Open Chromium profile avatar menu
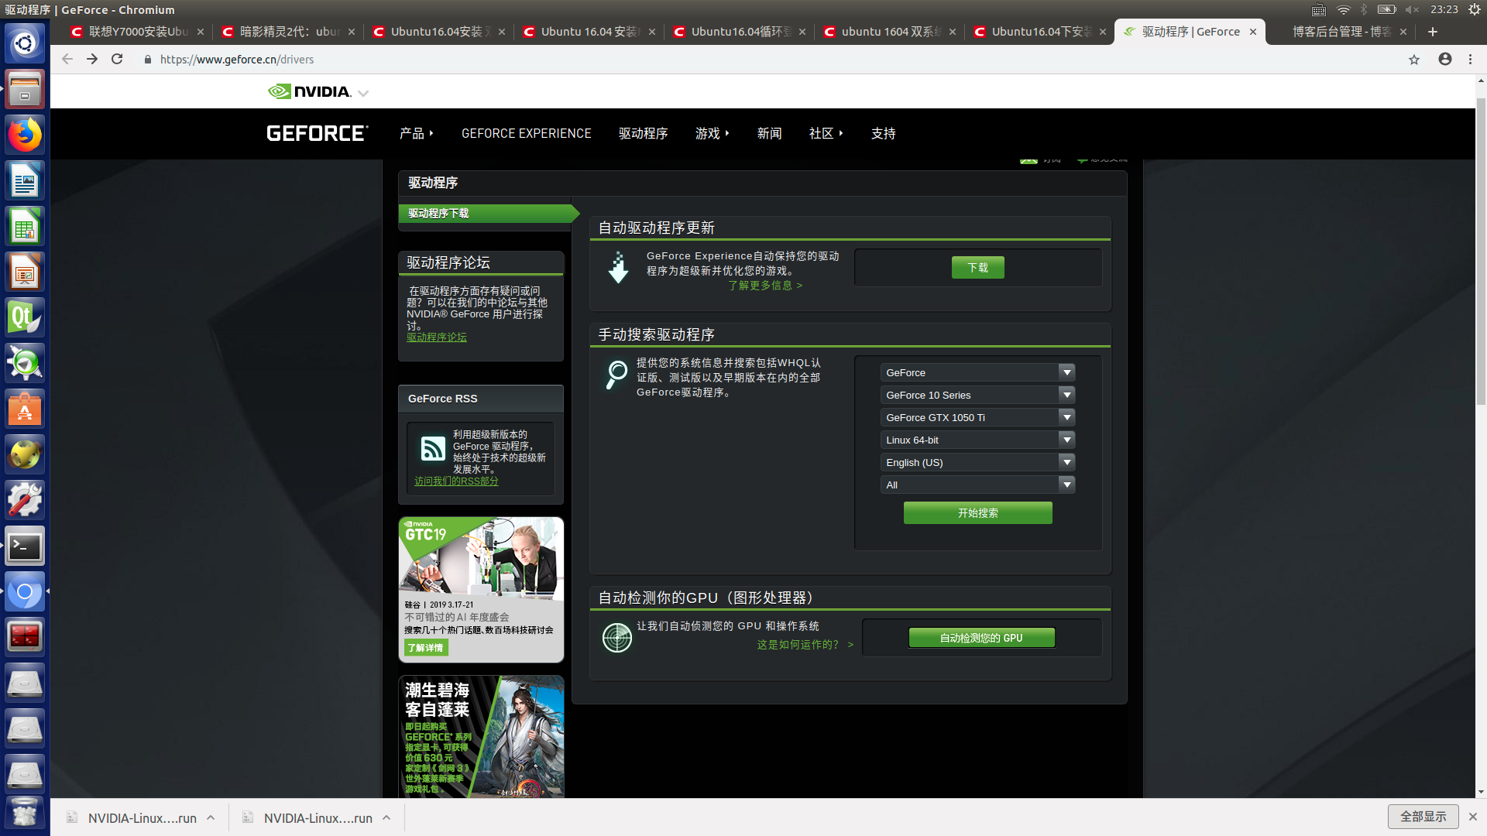The height and width of the screenshot is (836, 1487). pyautogui.click(x=1445, y=59)
